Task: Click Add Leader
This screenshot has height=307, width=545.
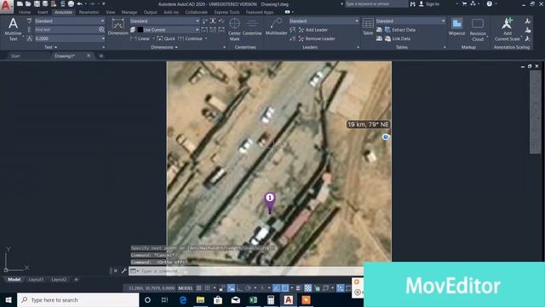Action: point(313,30)
